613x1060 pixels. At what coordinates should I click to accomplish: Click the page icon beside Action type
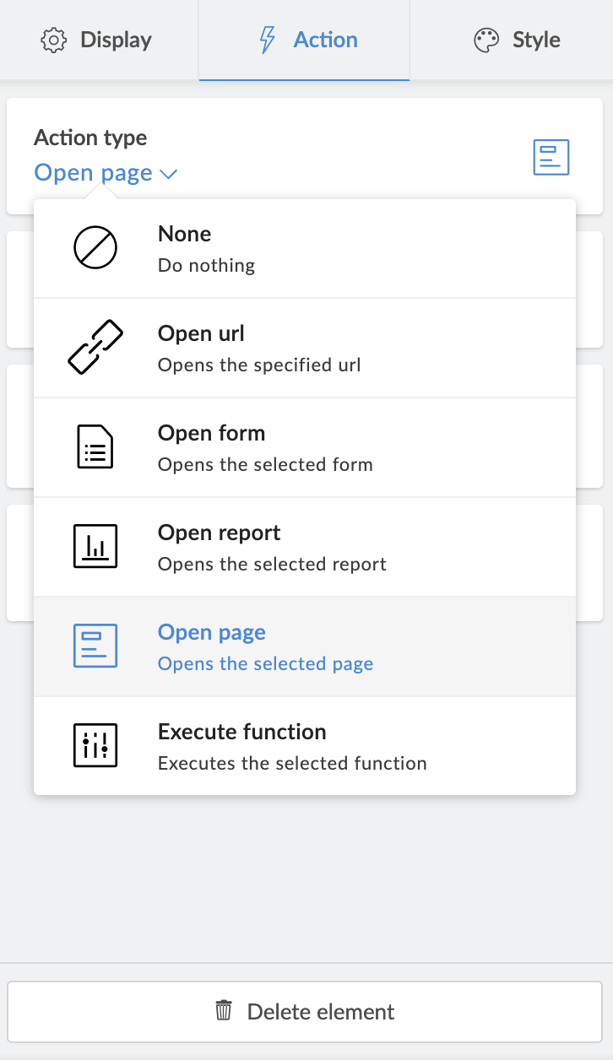[x=551, y=158]
